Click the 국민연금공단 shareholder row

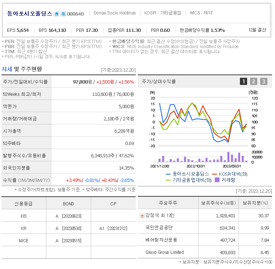(x=205, y=228)
